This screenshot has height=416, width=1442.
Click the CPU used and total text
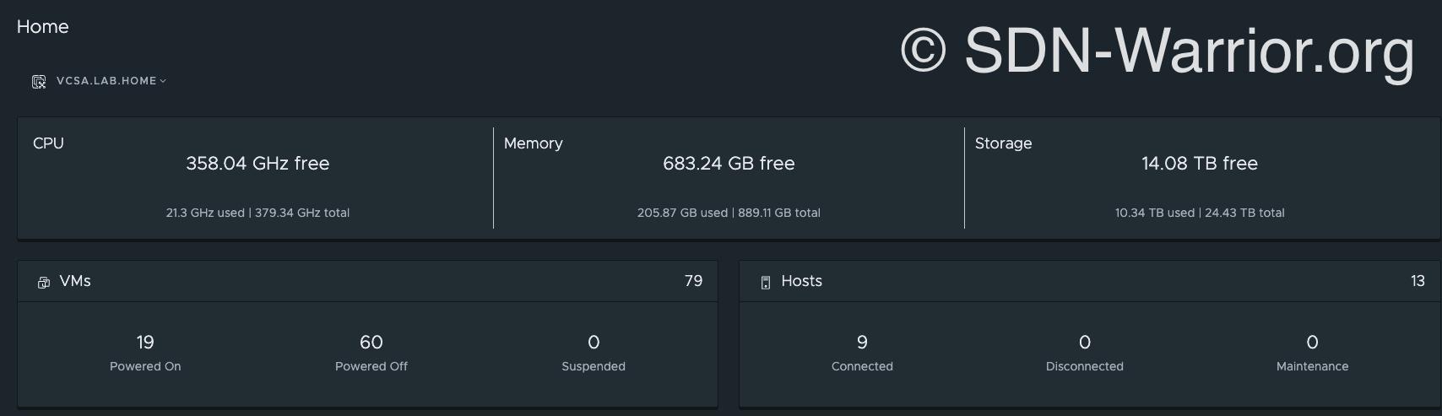point(257,213)
